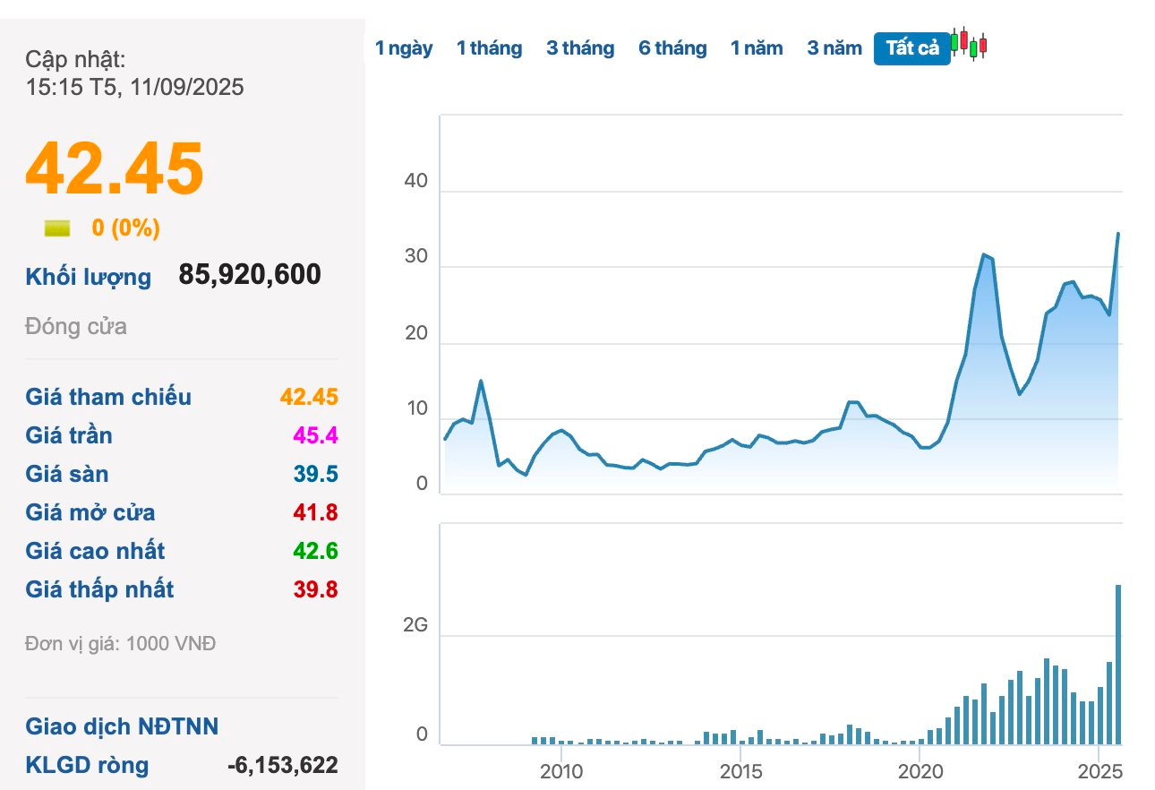This screenshot has height=790, width=1155.
Task: Click the active "Tất cả" range button
Action: click(911, 48)
